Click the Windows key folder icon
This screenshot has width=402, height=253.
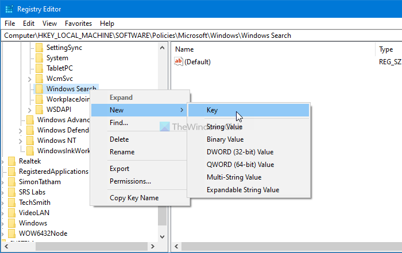click(12, 223)
